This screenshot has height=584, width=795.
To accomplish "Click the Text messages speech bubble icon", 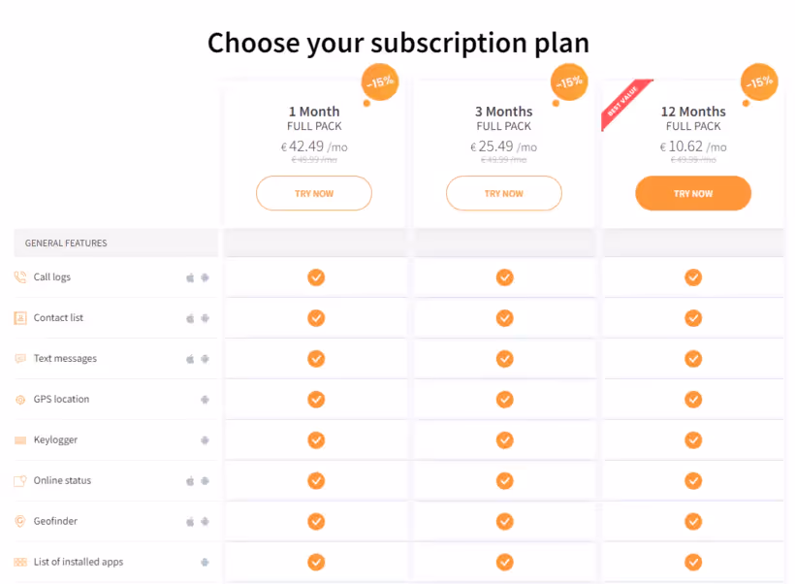I will pos(20,359).
